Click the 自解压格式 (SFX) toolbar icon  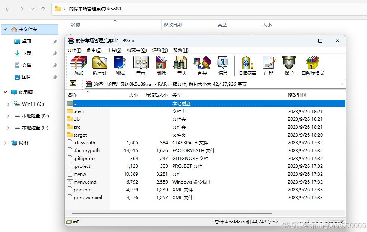click(312, 63)
